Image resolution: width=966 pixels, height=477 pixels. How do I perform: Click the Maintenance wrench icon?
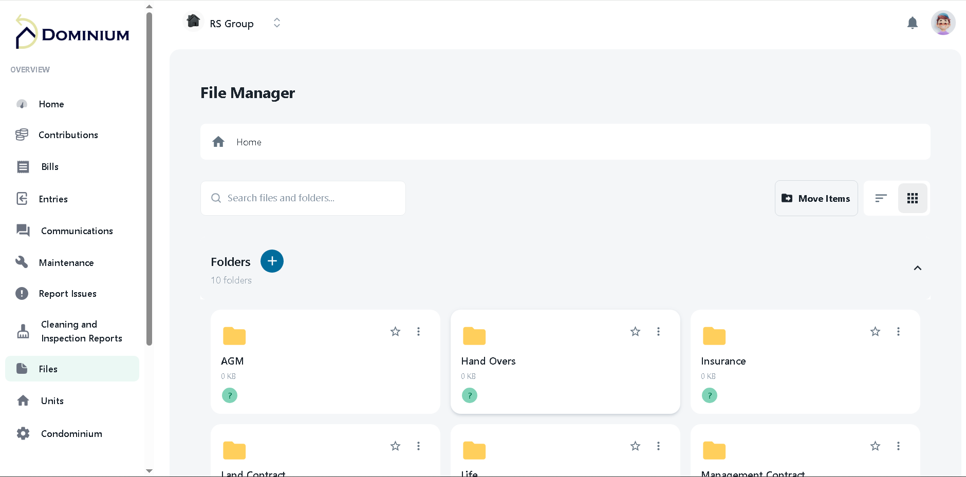(x=22, y=262)
